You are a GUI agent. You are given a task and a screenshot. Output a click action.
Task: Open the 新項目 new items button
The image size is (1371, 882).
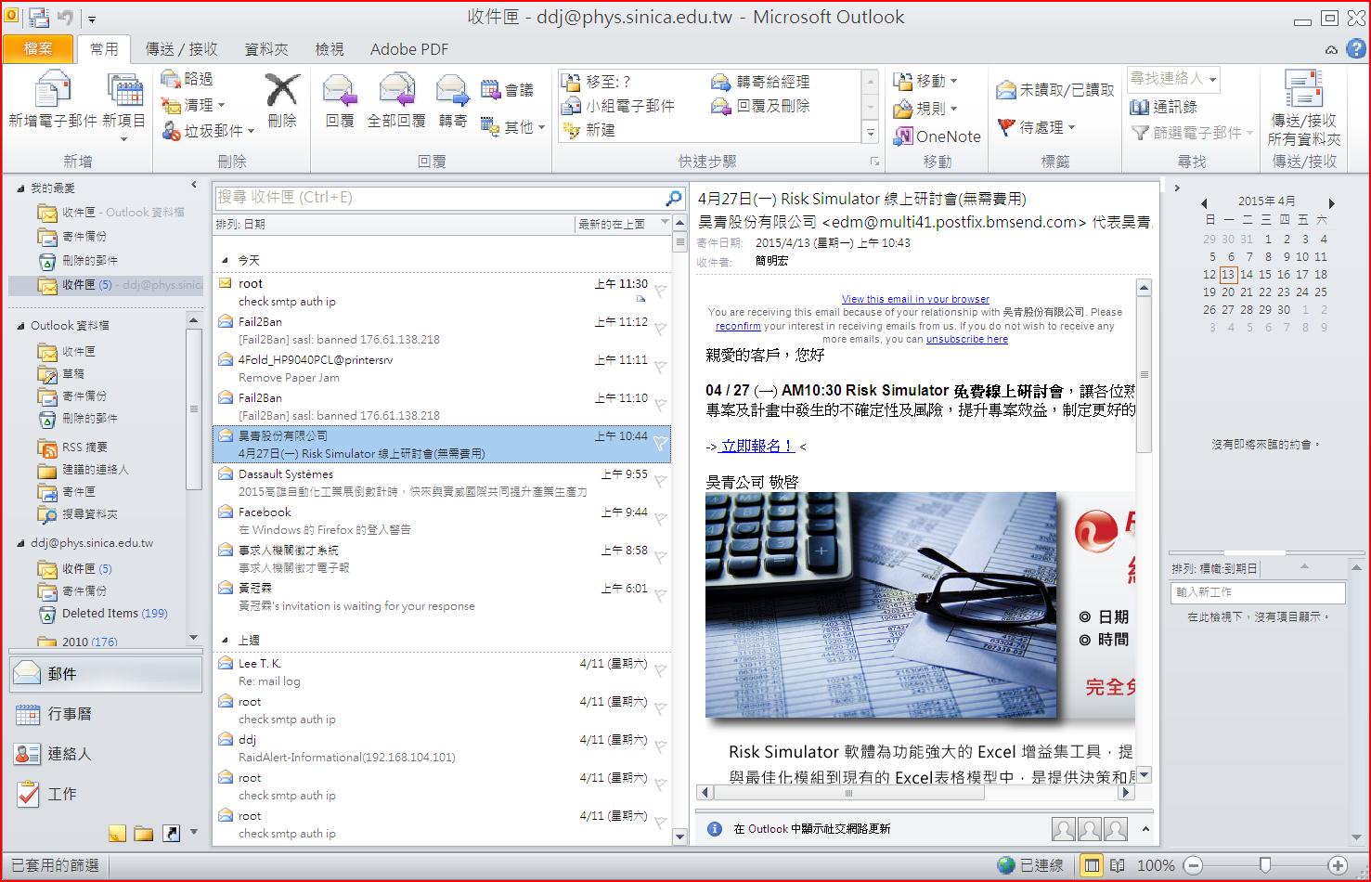123,105
